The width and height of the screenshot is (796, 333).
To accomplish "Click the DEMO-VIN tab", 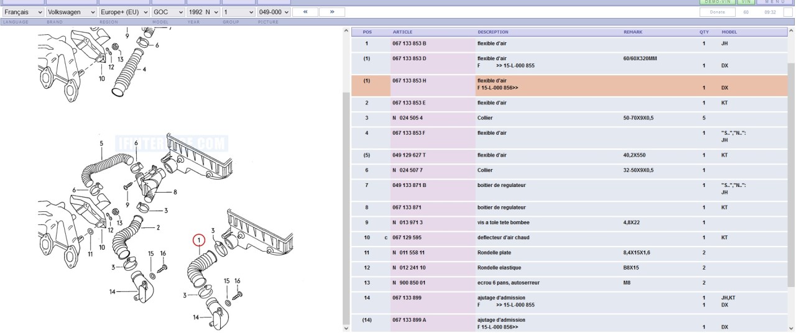I will (717, 2).
